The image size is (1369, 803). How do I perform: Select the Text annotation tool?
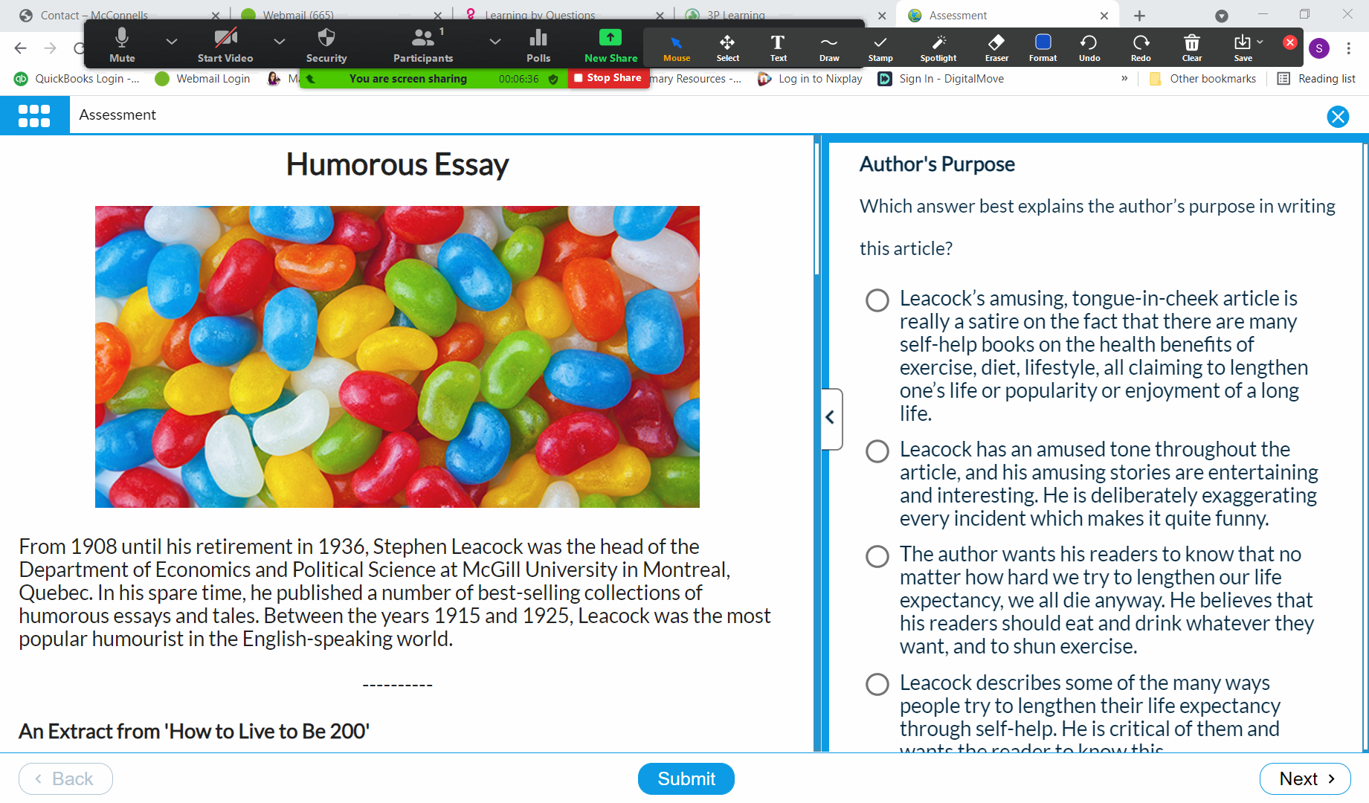click(x=778, y=48)
